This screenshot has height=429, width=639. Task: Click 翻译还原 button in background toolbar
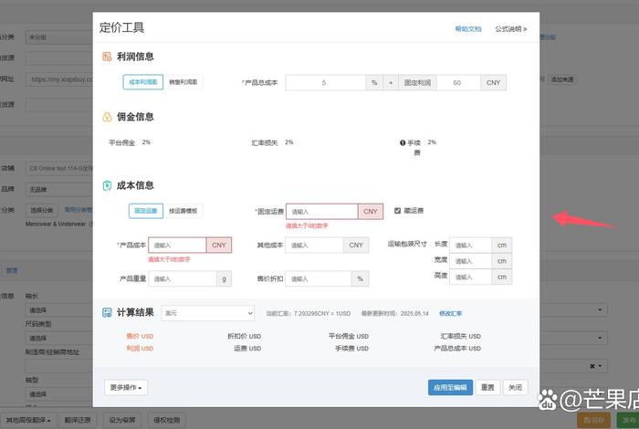(x=78, y=420)
